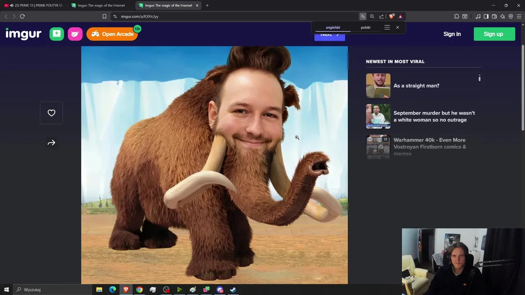525x295 pixels.
Task: Open the Brave VPN shield icon
Action: point(511,16)
